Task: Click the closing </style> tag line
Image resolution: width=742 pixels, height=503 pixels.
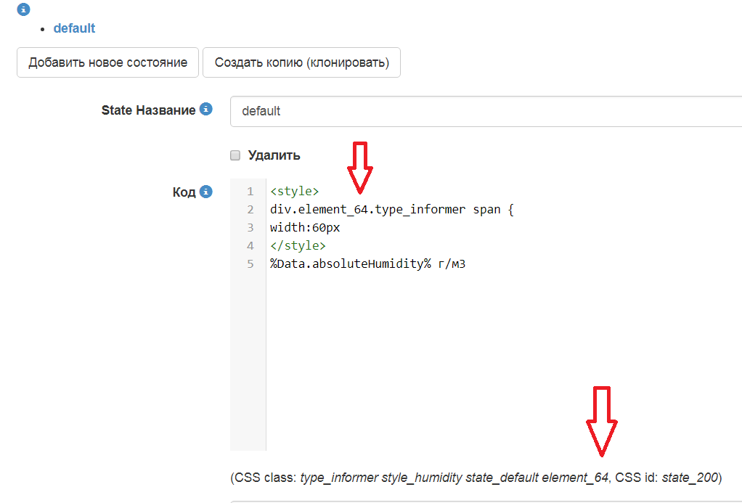Action: click(x=298, y=246)
